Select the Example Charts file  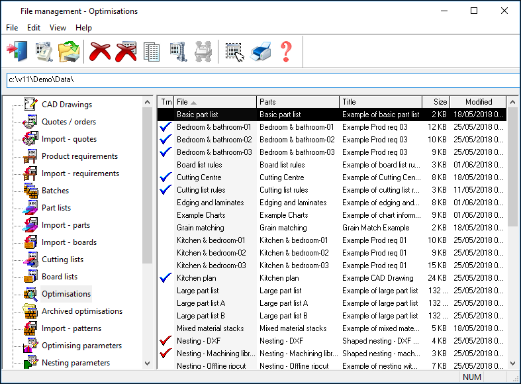(201, 215)
